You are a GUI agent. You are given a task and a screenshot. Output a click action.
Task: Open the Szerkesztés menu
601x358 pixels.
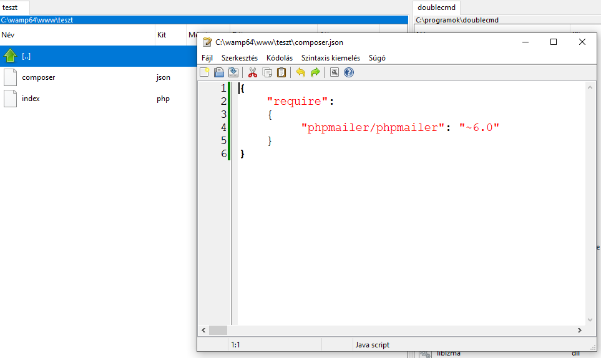tap(240, 58)
